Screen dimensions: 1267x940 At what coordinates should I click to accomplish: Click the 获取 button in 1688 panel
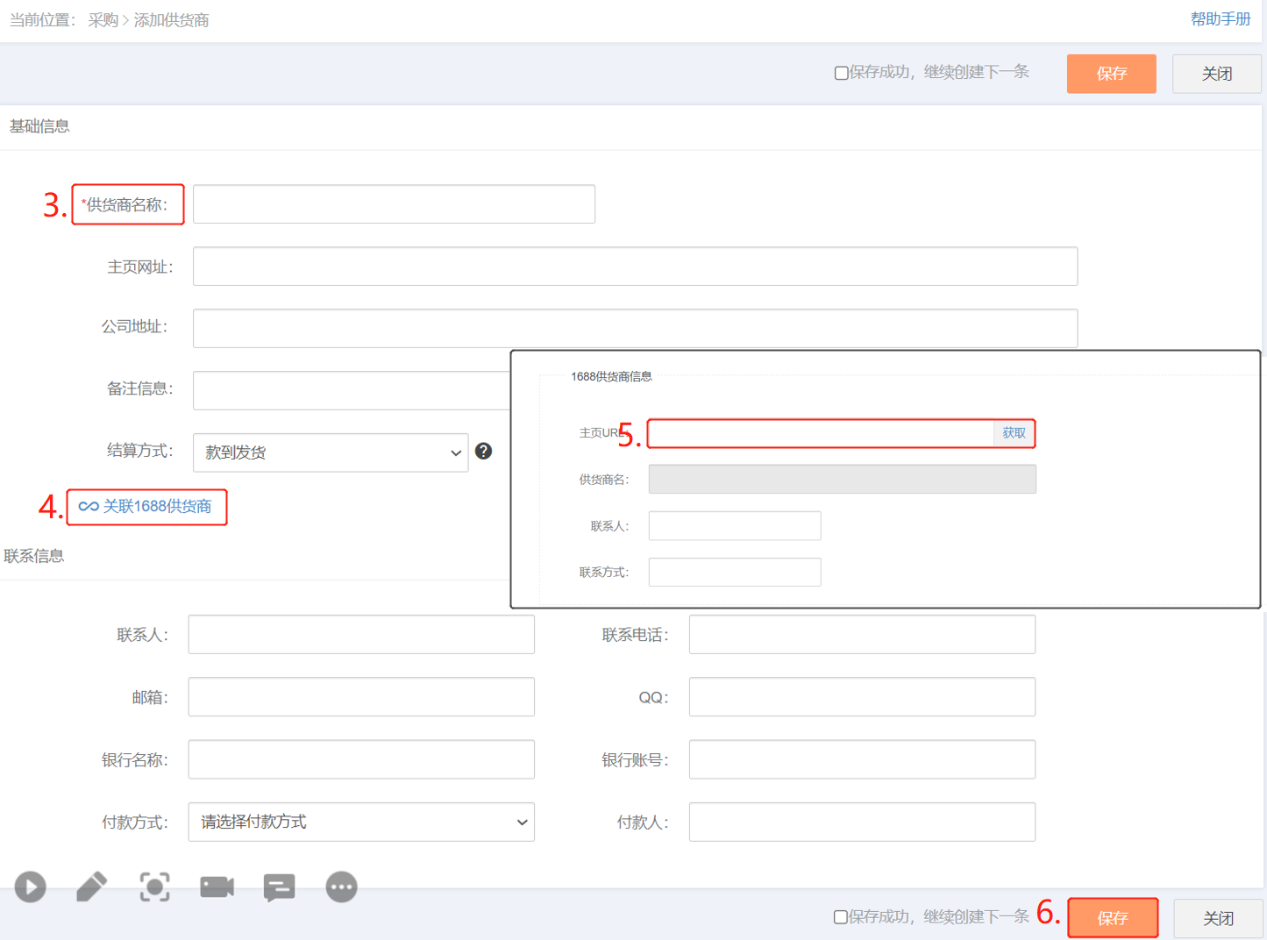coord(1014,433)
